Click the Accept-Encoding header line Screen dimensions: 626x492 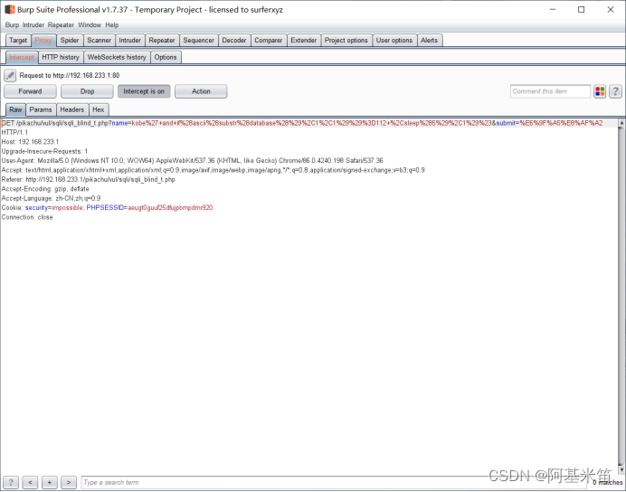click(x=45, y=189)
